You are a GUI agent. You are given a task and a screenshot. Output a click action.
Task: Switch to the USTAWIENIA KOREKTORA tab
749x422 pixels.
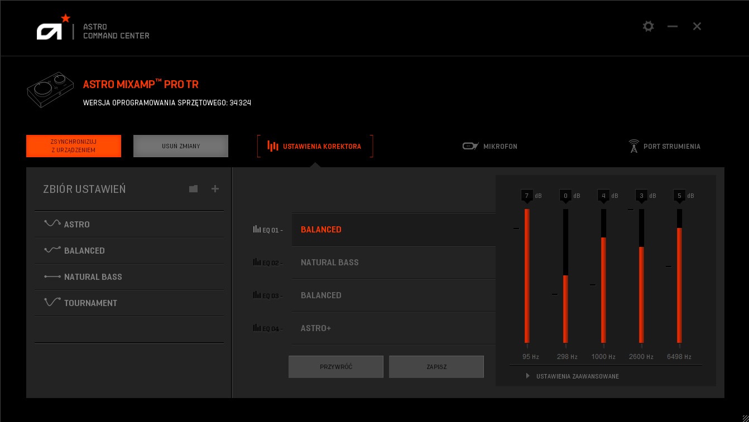pyautogui.click(x=315, y=146)
